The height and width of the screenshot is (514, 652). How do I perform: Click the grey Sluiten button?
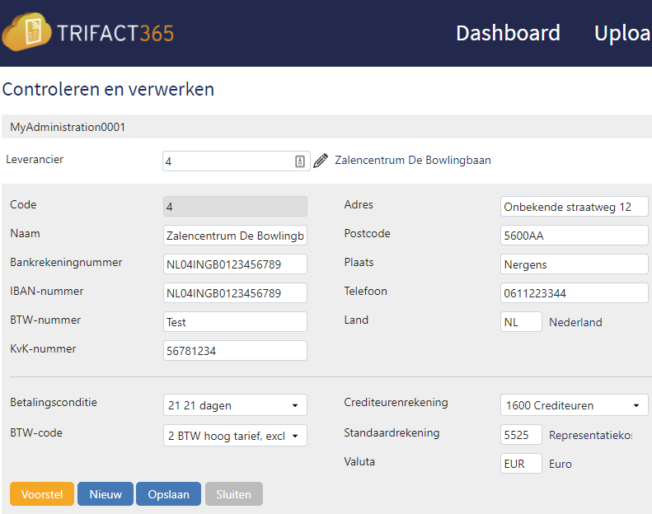pyautogui.click(x=234, y=494)
